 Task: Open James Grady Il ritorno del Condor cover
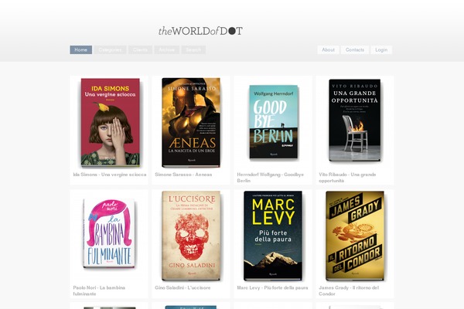(x=355, y=236)
